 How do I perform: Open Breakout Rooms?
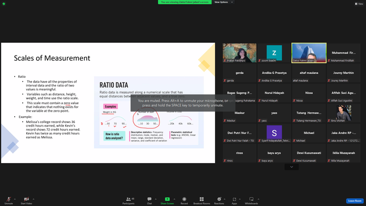tap(202, 200)
